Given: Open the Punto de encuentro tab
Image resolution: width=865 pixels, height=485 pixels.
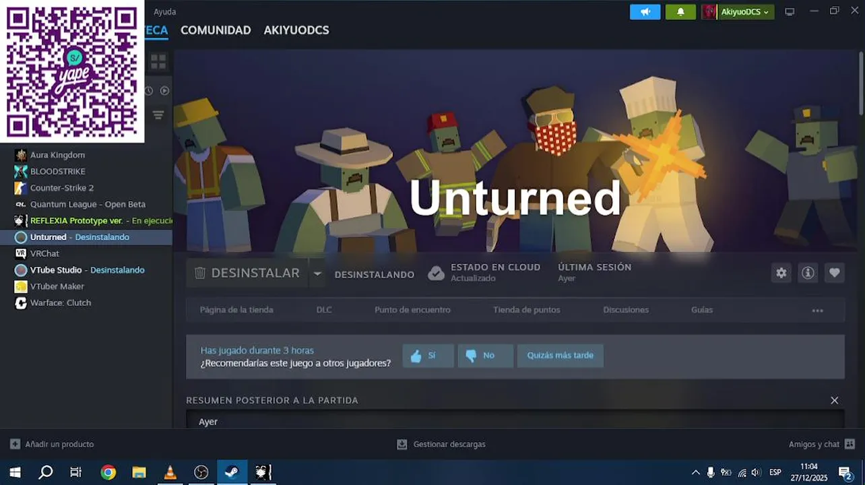Looking at the screenshot, I should [x=412, y=310].
